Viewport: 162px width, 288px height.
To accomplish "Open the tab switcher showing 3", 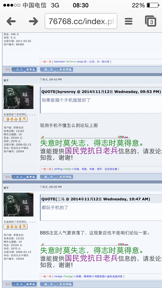I will point(151,21).
